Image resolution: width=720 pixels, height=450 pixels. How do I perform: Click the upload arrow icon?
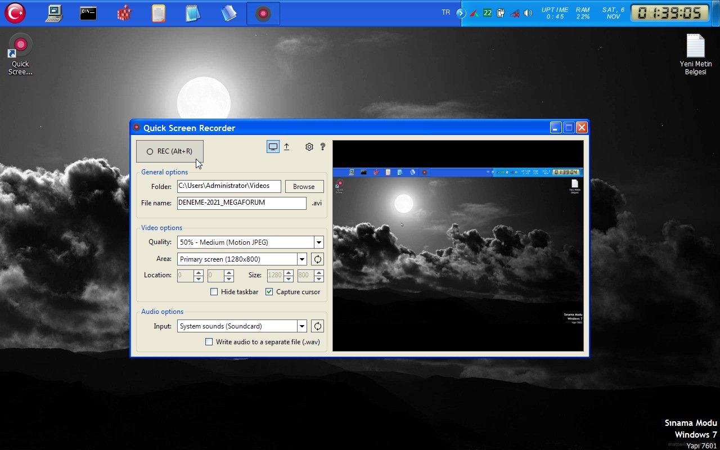pyautogui.click(x=286, y=147)
